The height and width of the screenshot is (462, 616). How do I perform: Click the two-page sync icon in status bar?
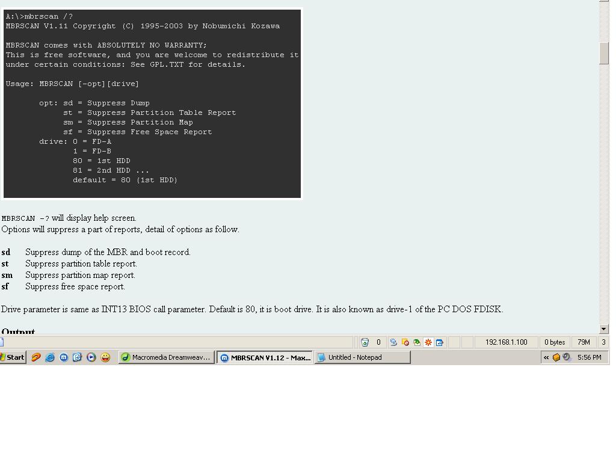(x=393, y=342)
